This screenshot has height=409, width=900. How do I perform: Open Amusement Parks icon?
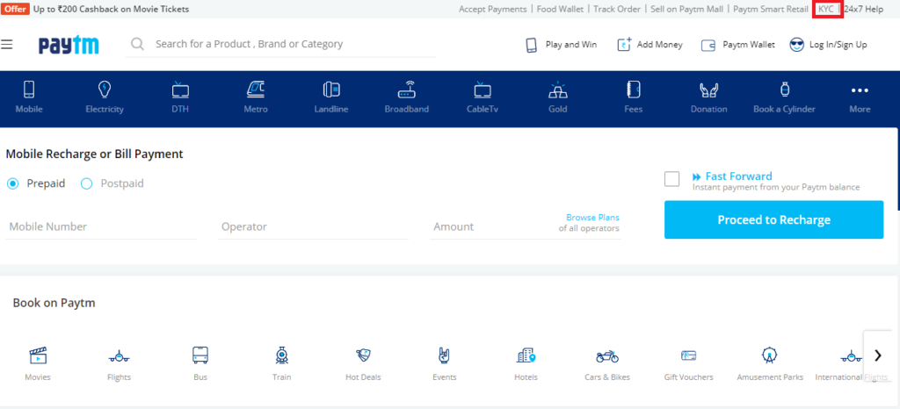[x=769, y=355]
